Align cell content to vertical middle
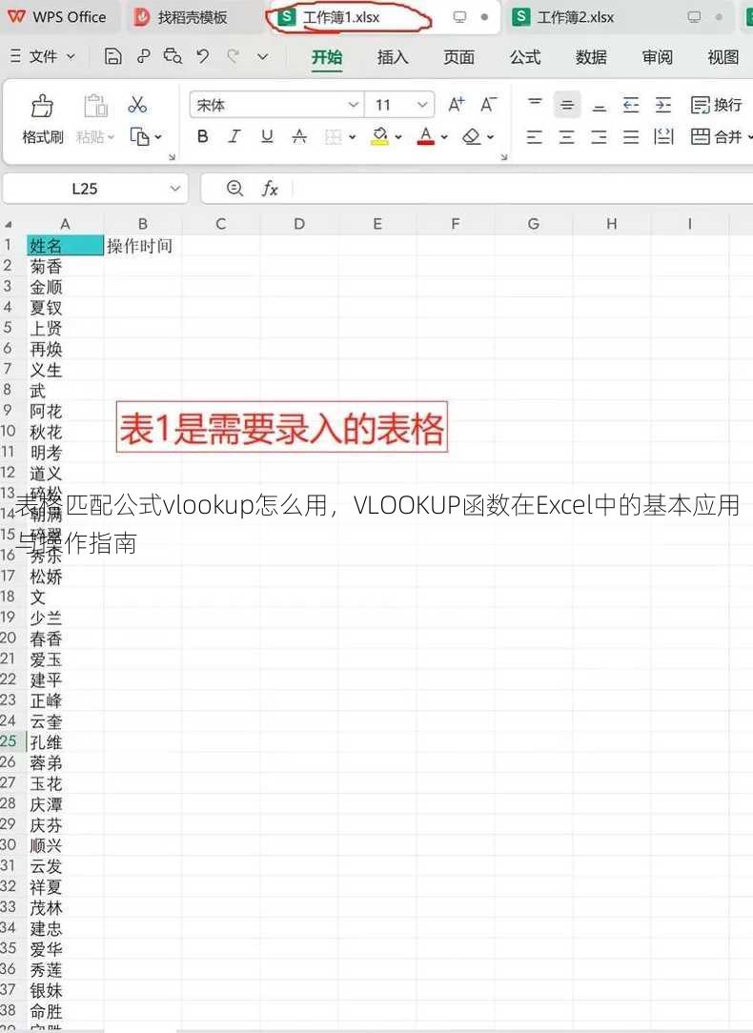The width and height of the screenshot is (753, 1033). [x=566, y=105]
